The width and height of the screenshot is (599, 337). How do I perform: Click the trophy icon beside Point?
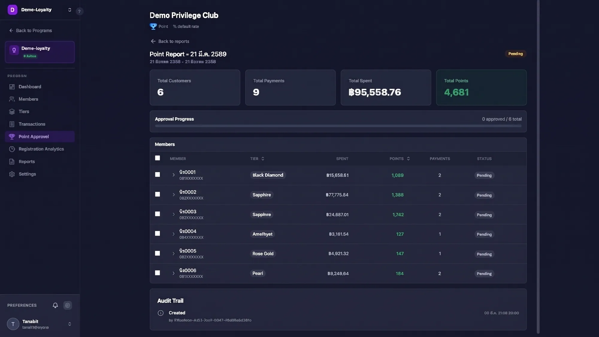pos(153,26)
